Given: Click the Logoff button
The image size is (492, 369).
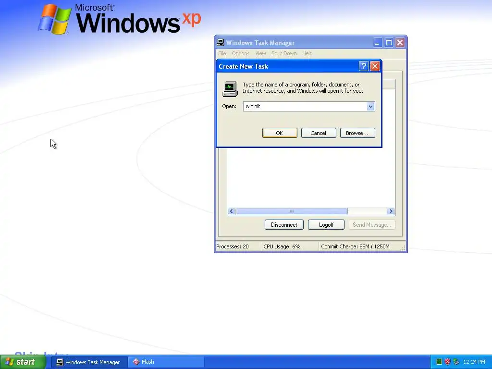Looking at the screenshot, I should point(326,225).
